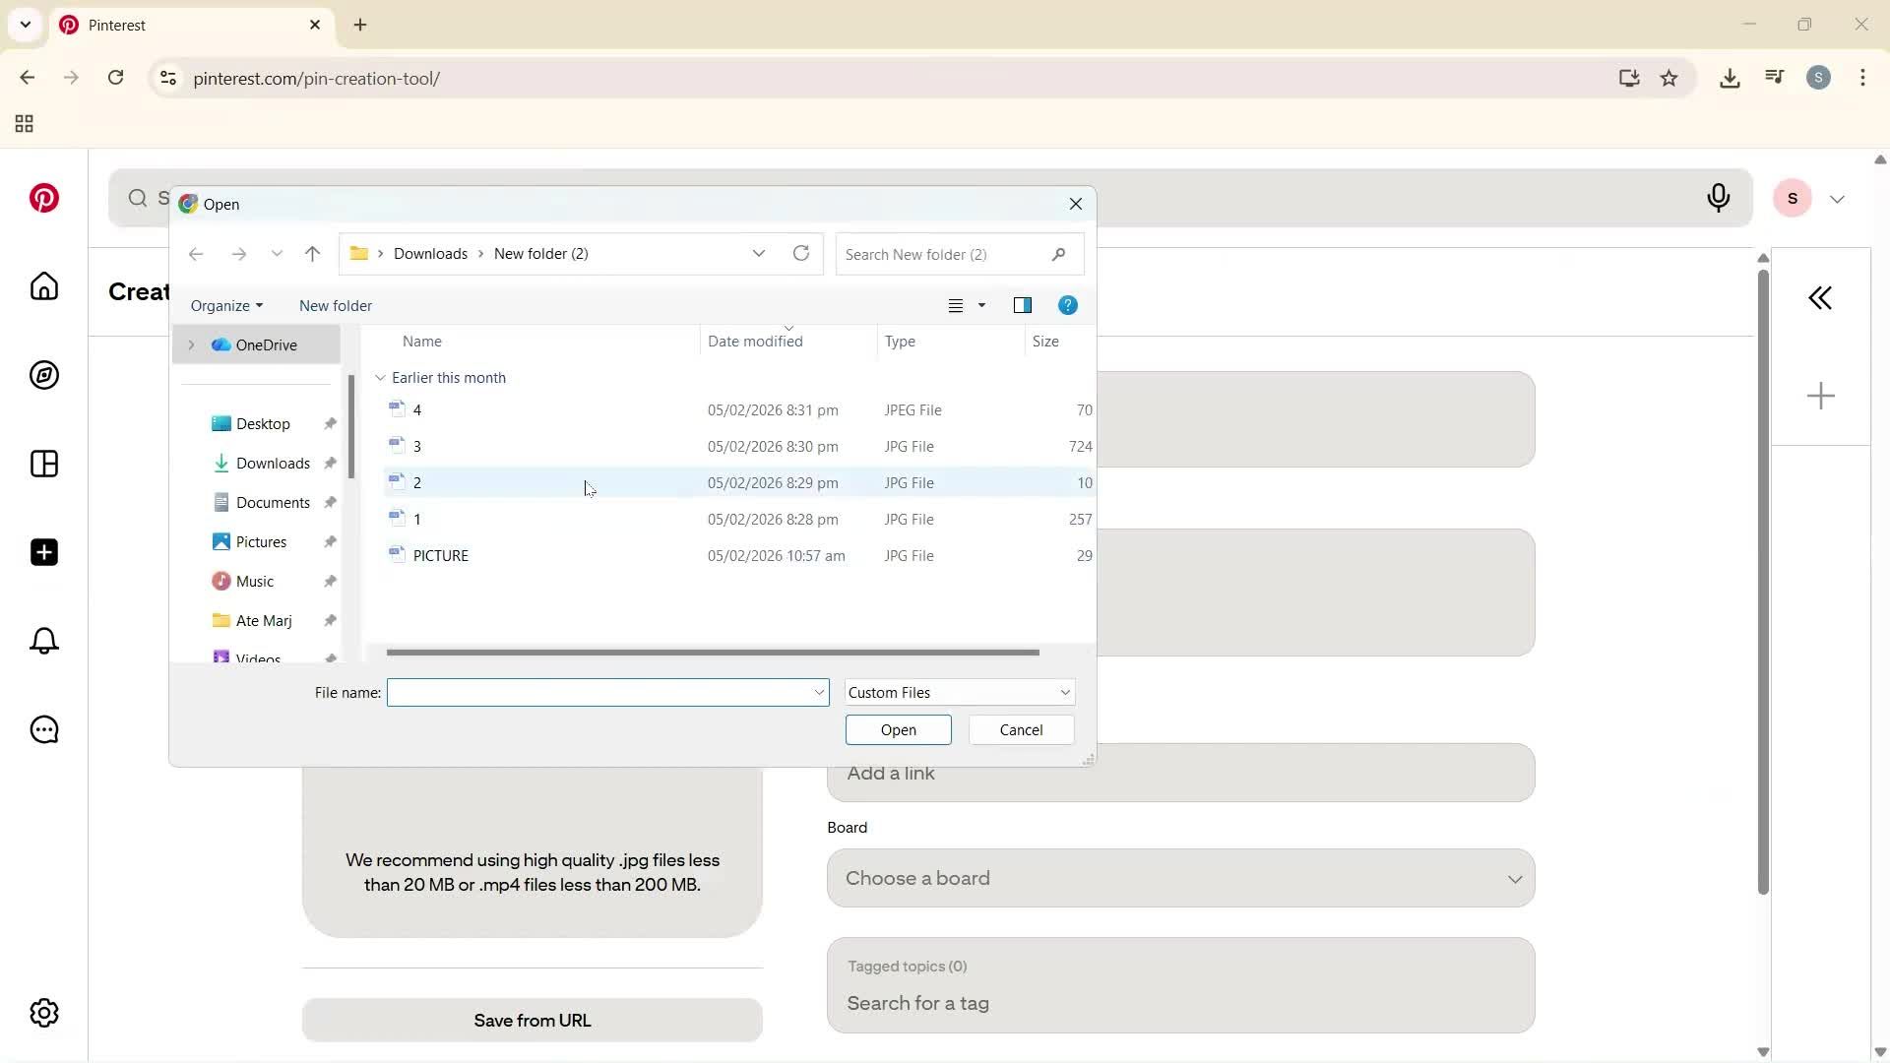Open the boards grid icon in sidebar
1890x1063 pixels.
(x=43, y=464)
